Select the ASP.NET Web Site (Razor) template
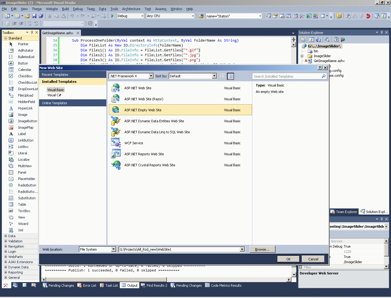This screenshot has height=298, width=391. [180, 99]
